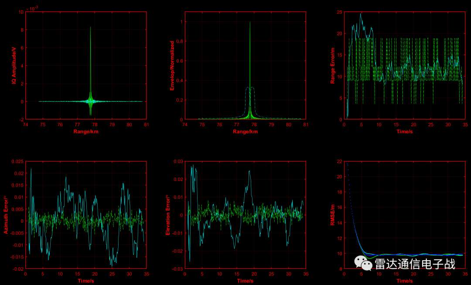Click the blue dotted curve start in RMSE plot
471x285 pixels.
[x=347, y=164]
